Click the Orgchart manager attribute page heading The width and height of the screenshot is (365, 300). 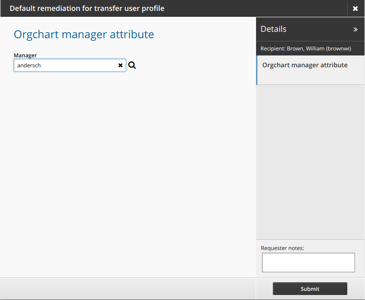[x=84, y=34]
